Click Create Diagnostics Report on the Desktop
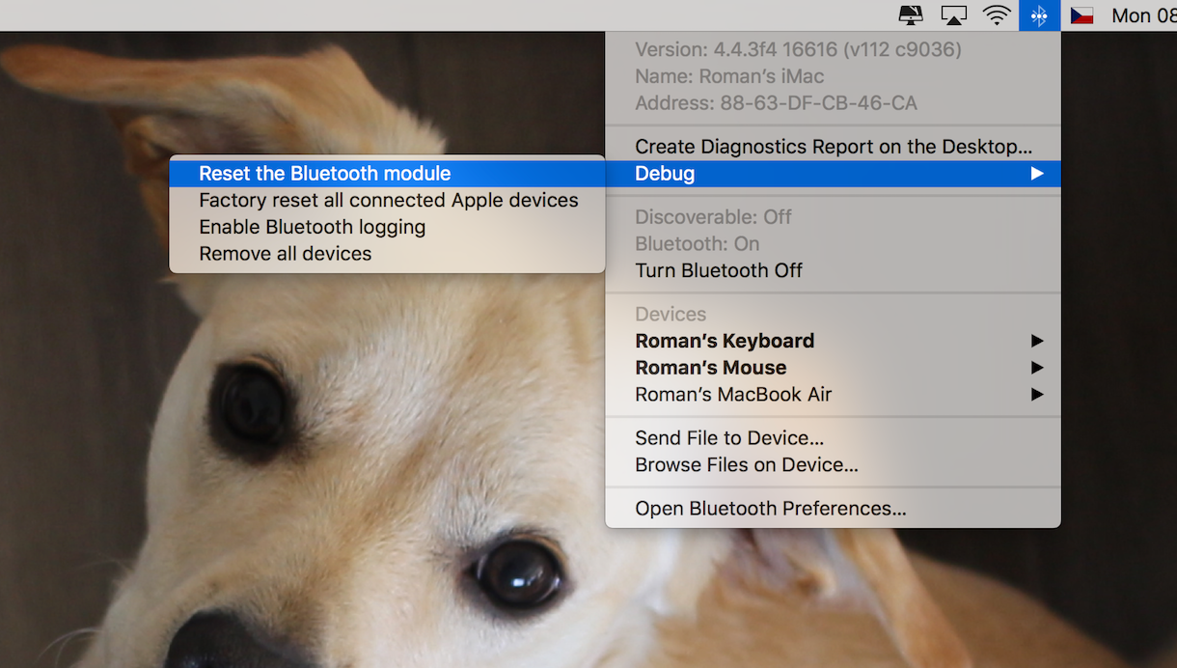The width and height of the screenshot is (1177, 668). [x=833, y=147]
